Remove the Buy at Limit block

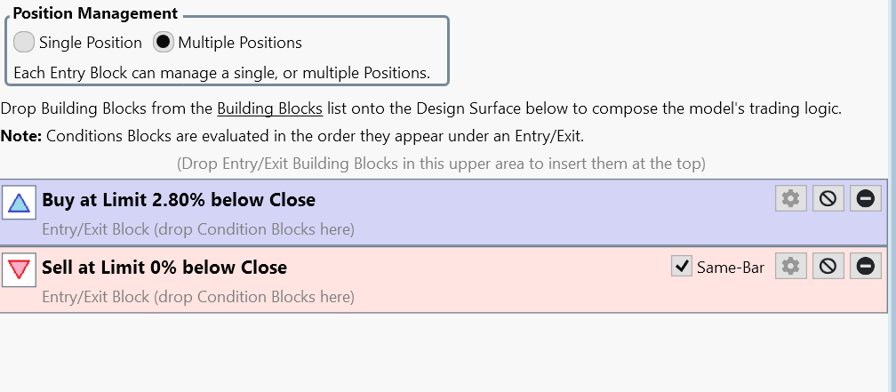(x=865, y=199)
